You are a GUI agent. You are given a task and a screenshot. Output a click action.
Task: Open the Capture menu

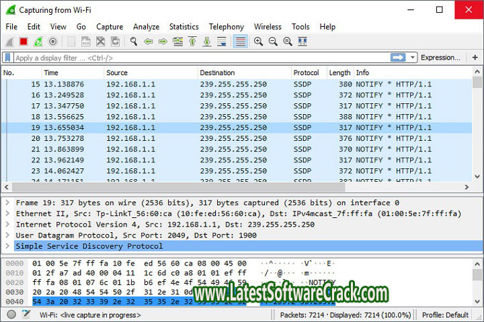tap(110, 27)
